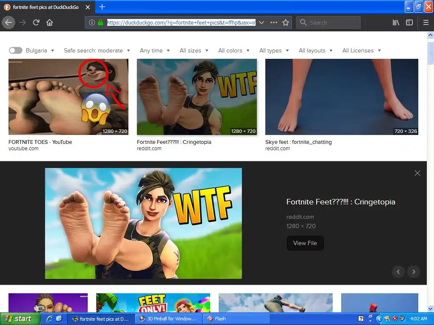
Task: Click Skye feet : fortnite_chatting title
Action: point(298,142)
